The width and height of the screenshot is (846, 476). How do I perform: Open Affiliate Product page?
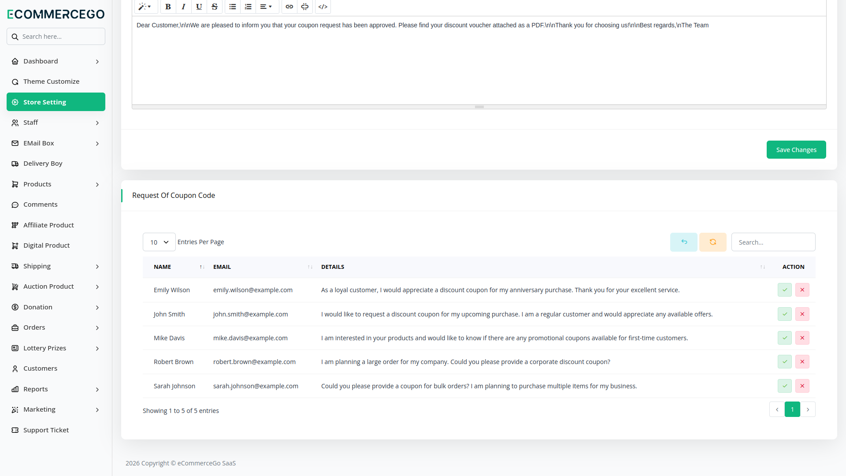click(x=56, y=225)
